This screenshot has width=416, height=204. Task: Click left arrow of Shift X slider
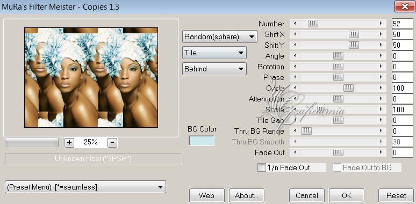295,34
